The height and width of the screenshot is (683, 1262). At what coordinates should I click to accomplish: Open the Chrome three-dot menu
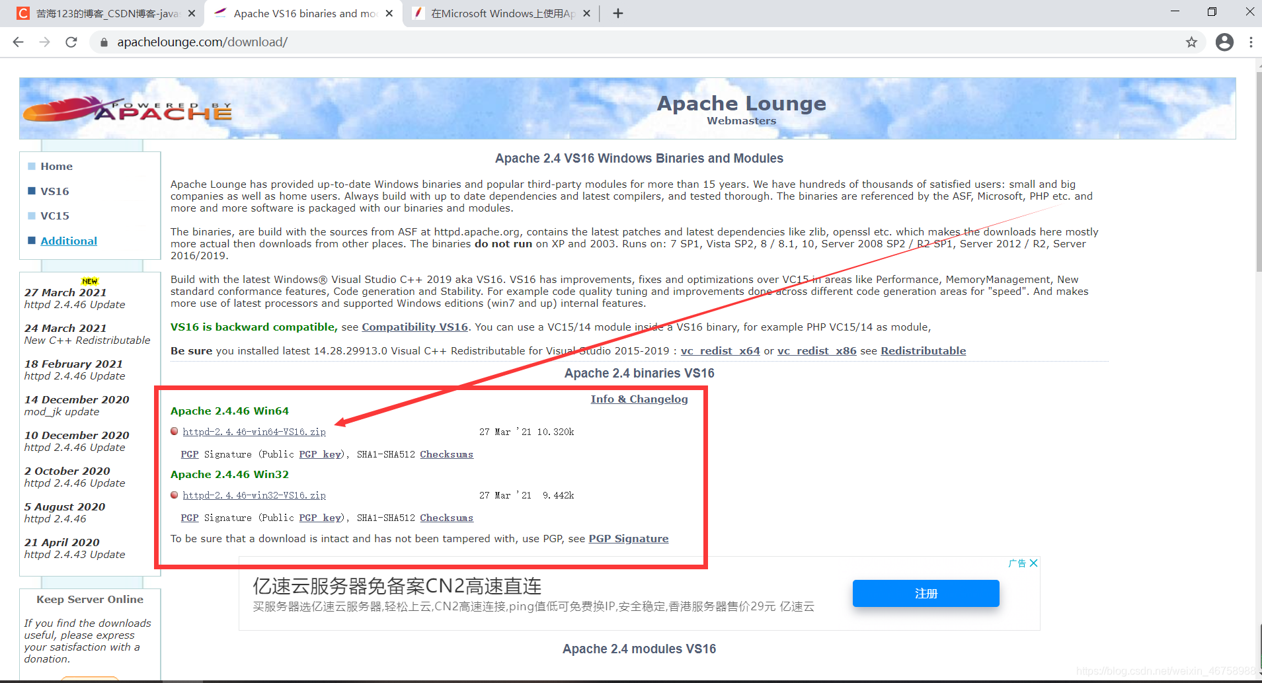pyautogui.click(x=1251, y=42)
